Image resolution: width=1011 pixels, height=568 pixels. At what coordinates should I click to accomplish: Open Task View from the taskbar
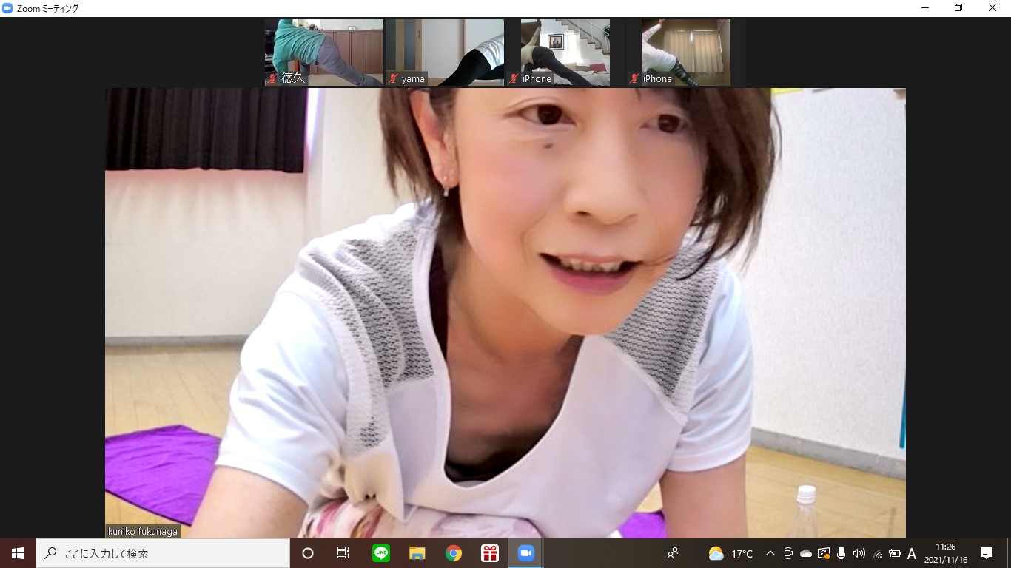coord(343,553)
